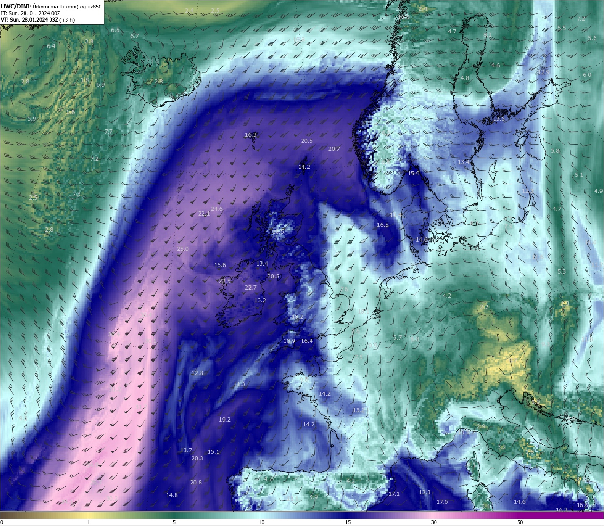Click the 19.2 map value
This screenshot has width=604, height=526.
pyautogui.click(x=225, y=419)
